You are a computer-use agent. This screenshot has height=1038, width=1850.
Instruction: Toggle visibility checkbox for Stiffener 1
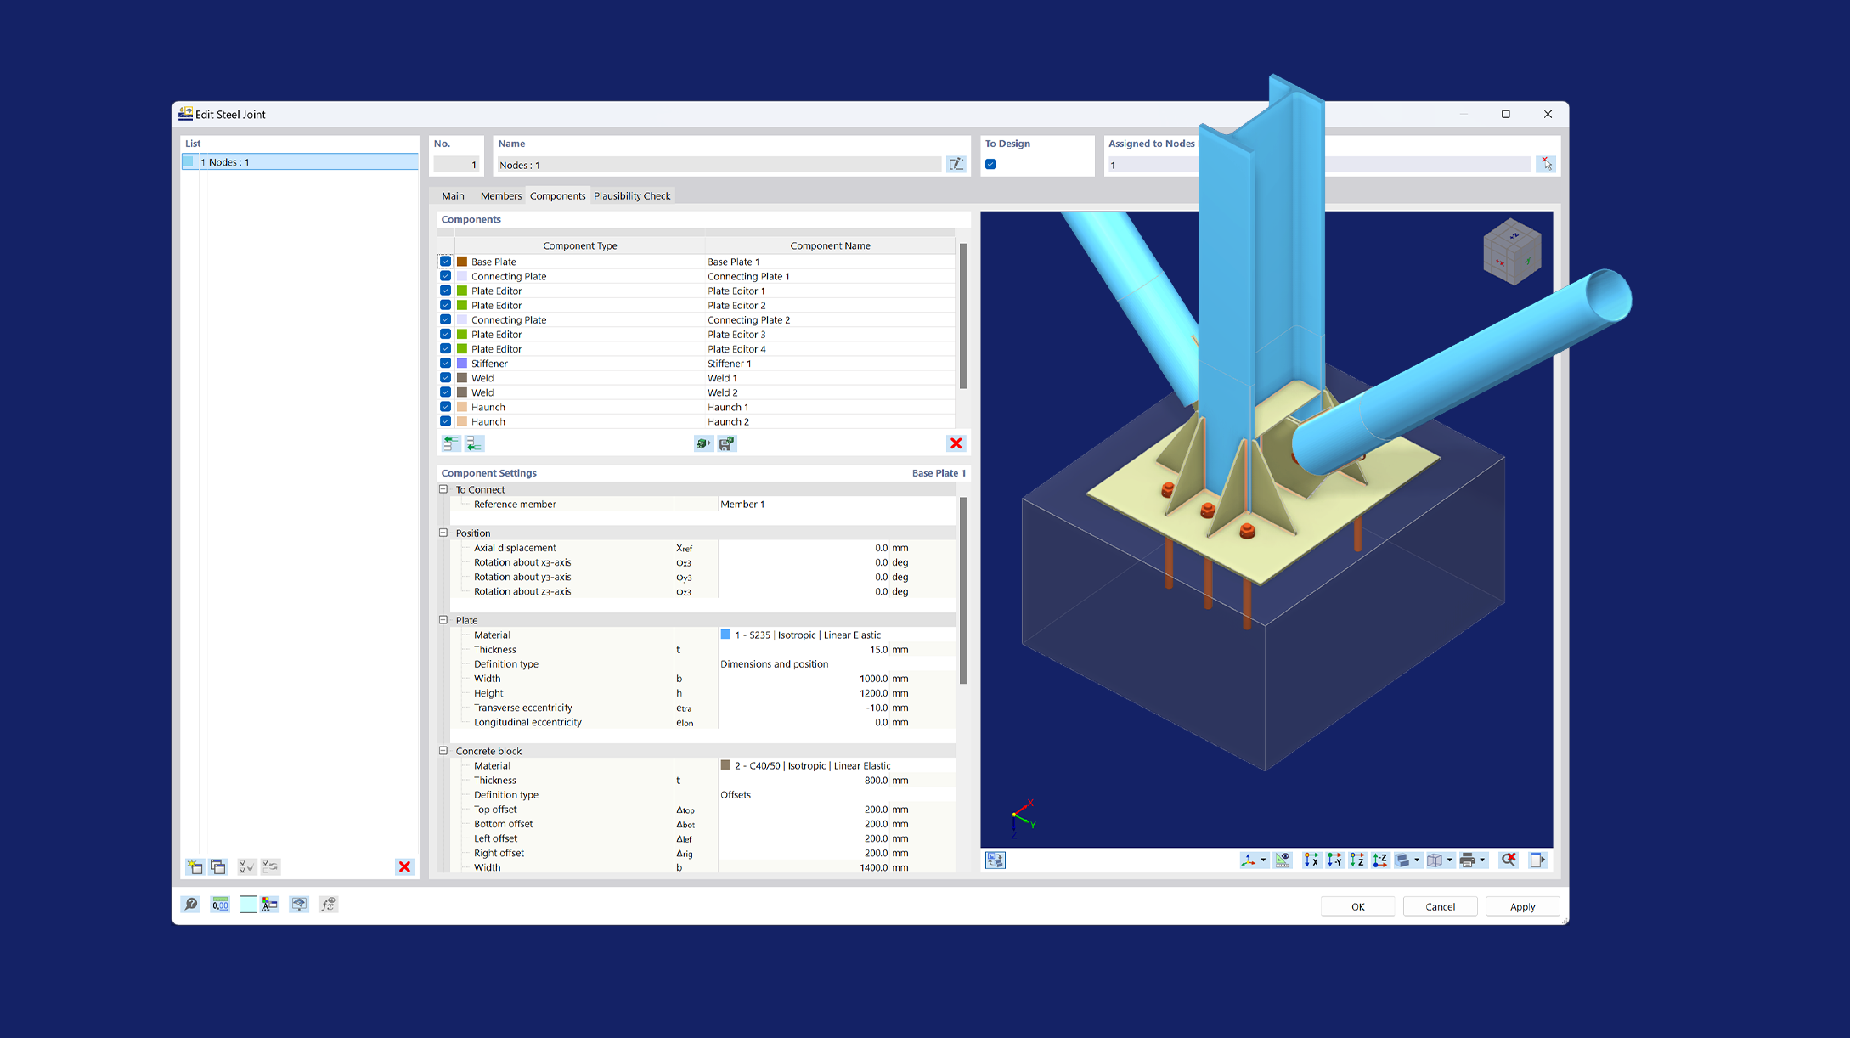[445, 362]
